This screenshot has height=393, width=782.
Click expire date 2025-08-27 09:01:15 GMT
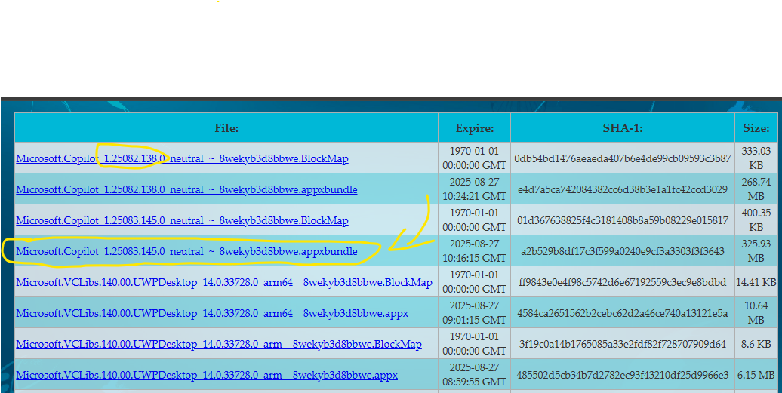[x=474, y=313]
